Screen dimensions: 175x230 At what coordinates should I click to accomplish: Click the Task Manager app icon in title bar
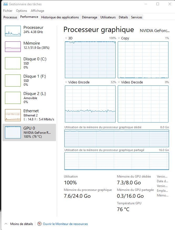tap(5, 4)
